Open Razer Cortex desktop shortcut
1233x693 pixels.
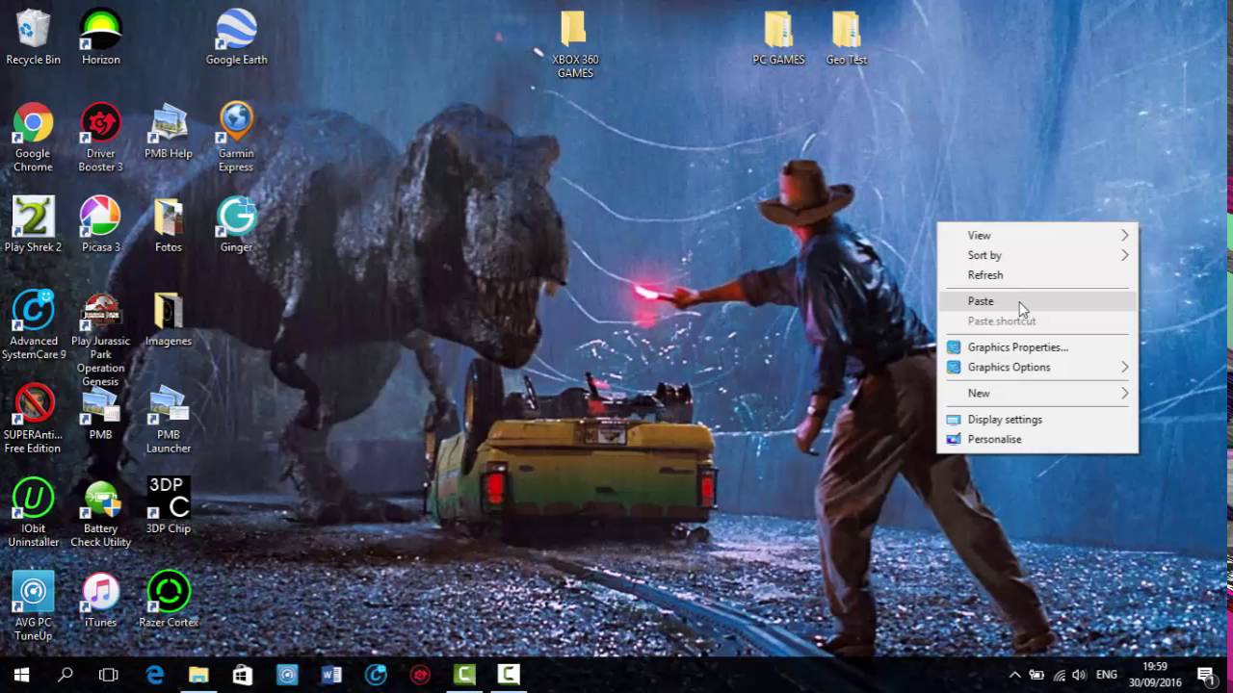click(169, 600)
